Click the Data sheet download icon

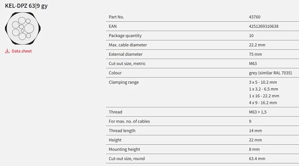[x=7, y=51]
